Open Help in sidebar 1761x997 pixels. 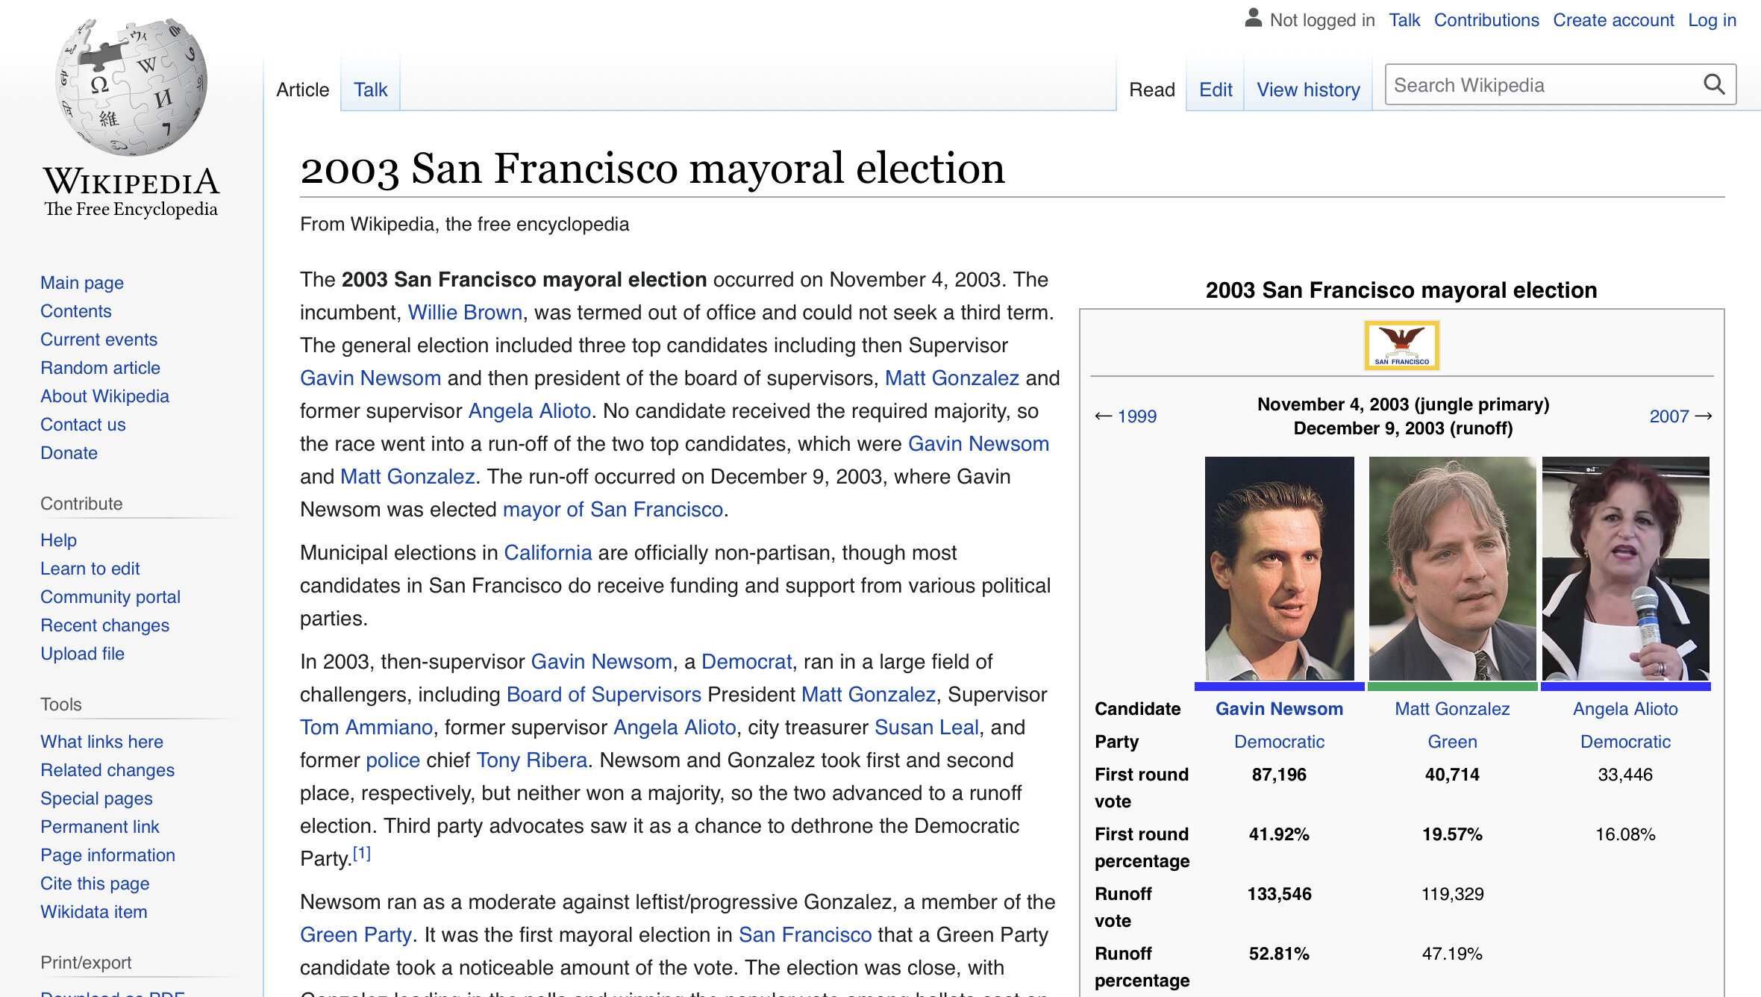pos(58,540)
